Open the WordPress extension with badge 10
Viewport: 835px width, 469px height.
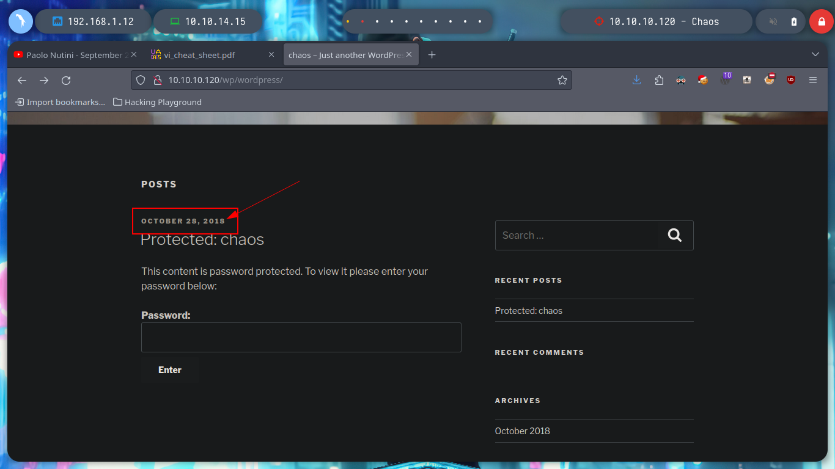click(726, 79)
